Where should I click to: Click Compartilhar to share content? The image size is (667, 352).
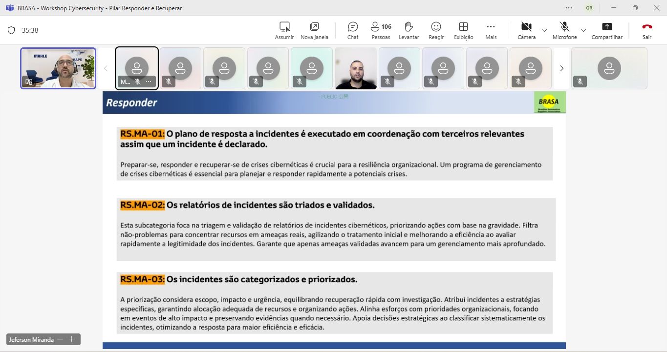pyautogui.click(x=607, y=30)
